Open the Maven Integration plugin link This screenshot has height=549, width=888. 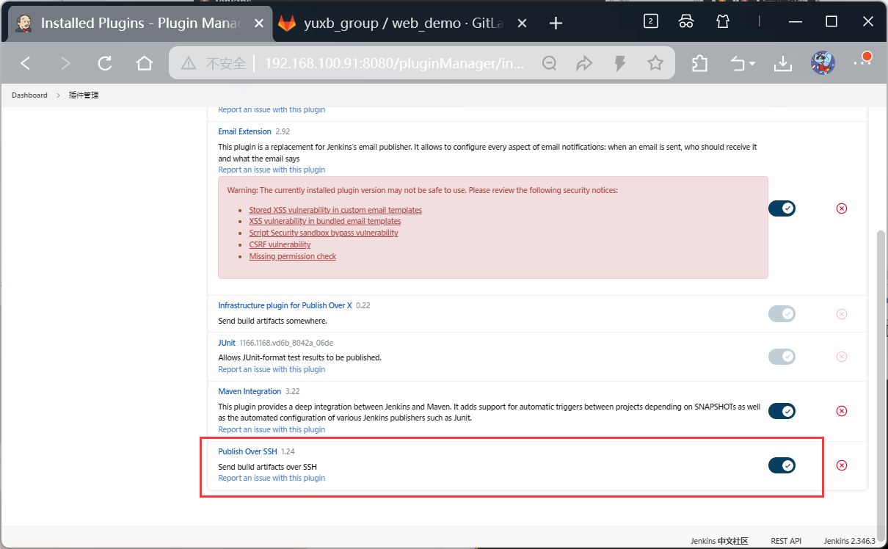tap(250, 392)
